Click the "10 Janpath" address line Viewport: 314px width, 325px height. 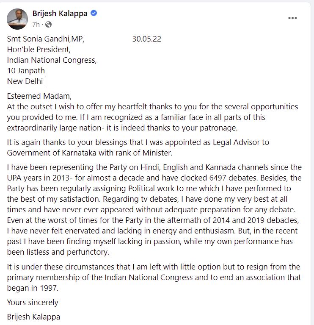(26, 70)
